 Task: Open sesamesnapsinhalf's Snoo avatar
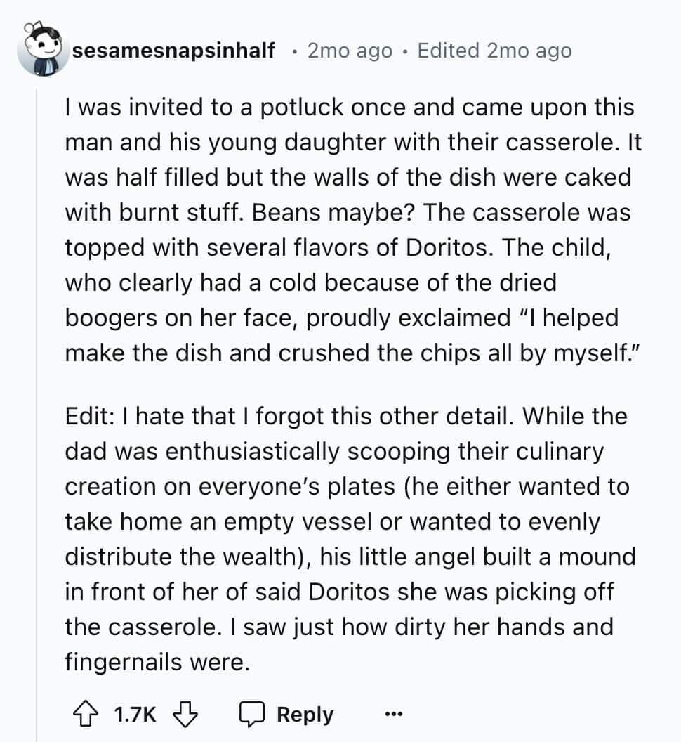[41, 50]
